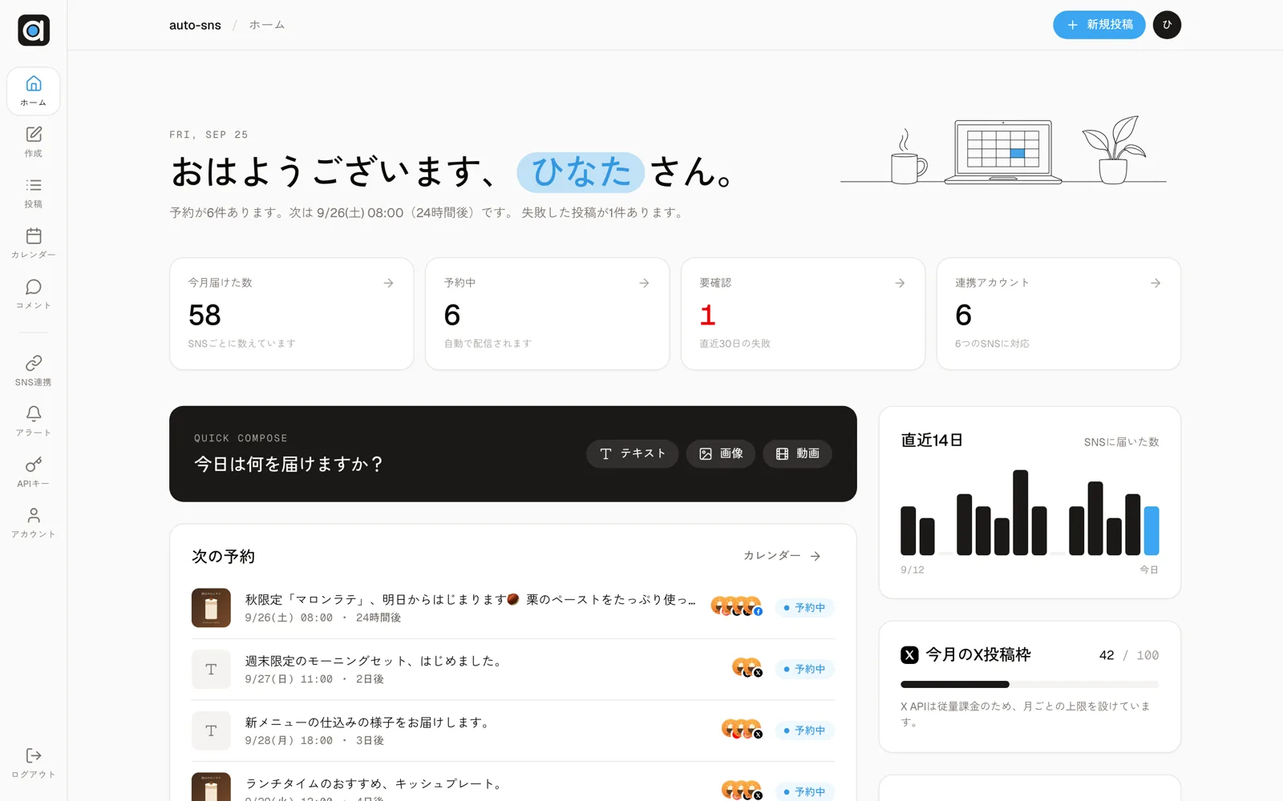Viewport: 1283px width, 801px height.
Task: Open the 要確認 card arrow
Action: pos(900,283)
